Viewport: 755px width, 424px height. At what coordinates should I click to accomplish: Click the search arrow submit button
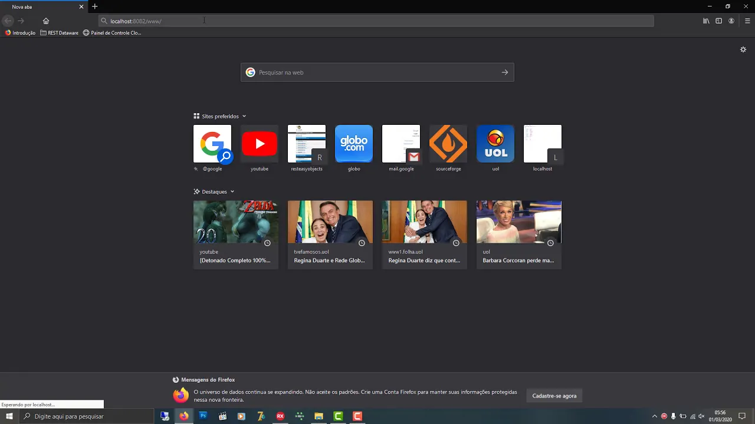pyautogui.click(x=505, y=72)
